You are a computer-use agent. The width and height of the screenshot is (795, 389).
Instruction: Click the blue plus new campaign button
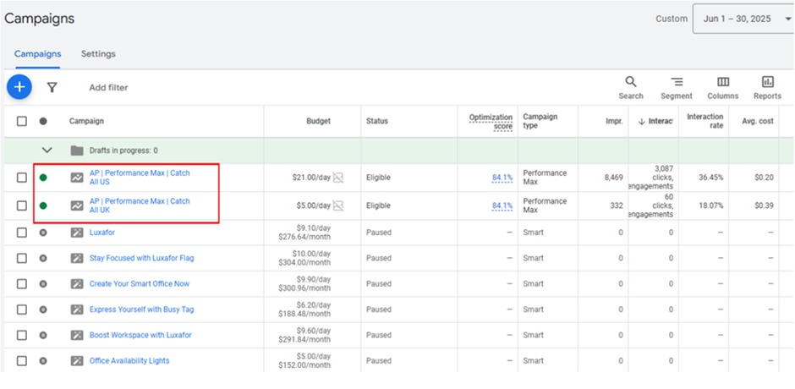pyautogui.click(x=19, y=86)
